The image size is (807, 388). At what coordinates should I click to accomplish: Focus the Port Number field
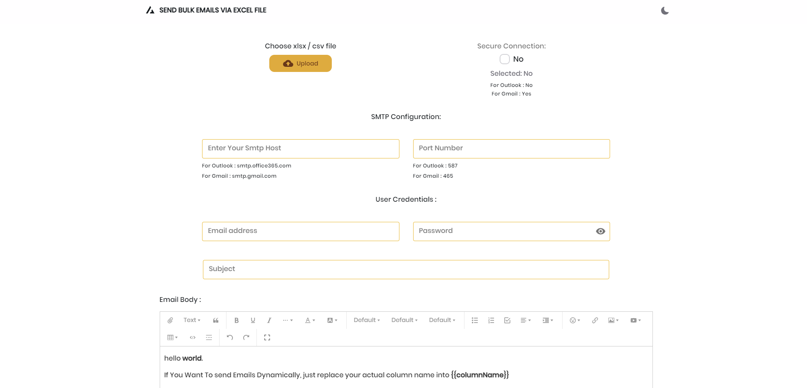(x=512, y=149)
